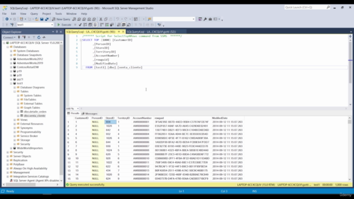Select Results to Text icon
Image resolution: width=354 pixels, height=199 pixels.
coord(118,25)
